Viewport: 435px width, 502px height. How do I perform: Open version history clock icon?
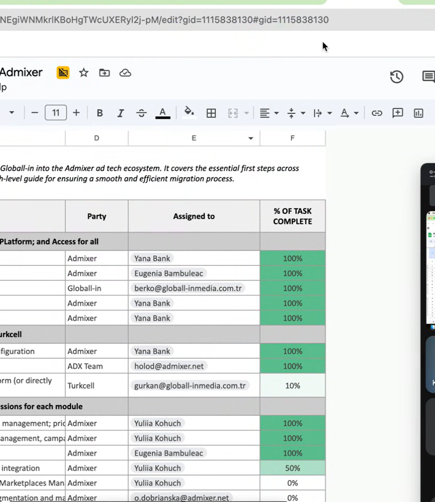396,77
